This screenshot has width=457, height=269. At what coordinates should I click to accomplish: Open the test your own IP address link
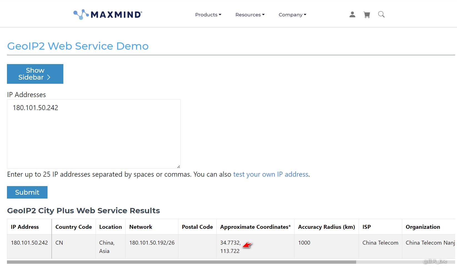271,174
